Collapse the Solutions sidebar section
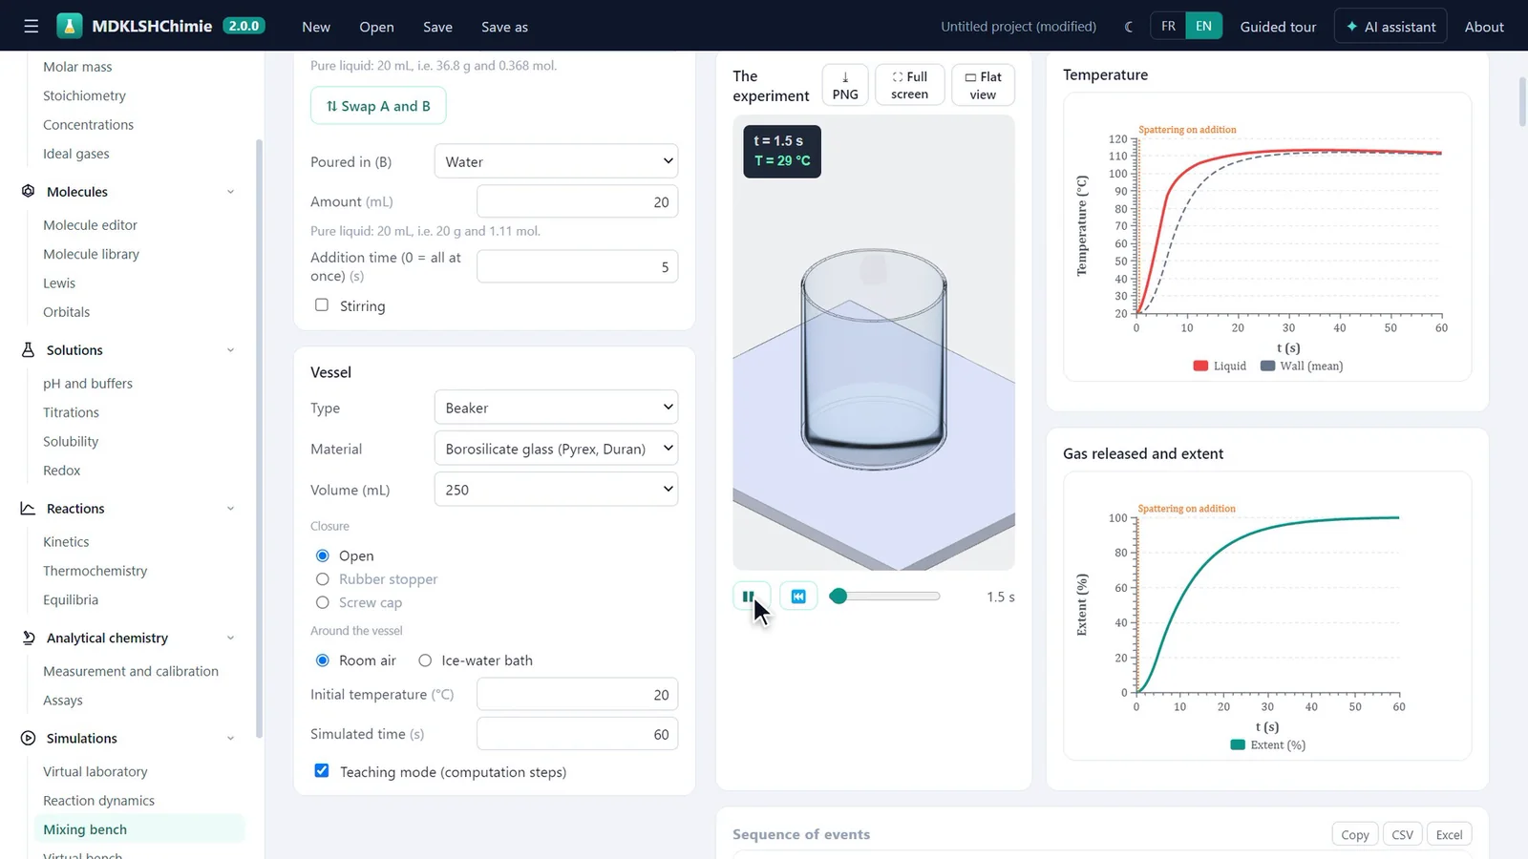Viewport: 1528px width, 859px height. [x=230, y=350]
